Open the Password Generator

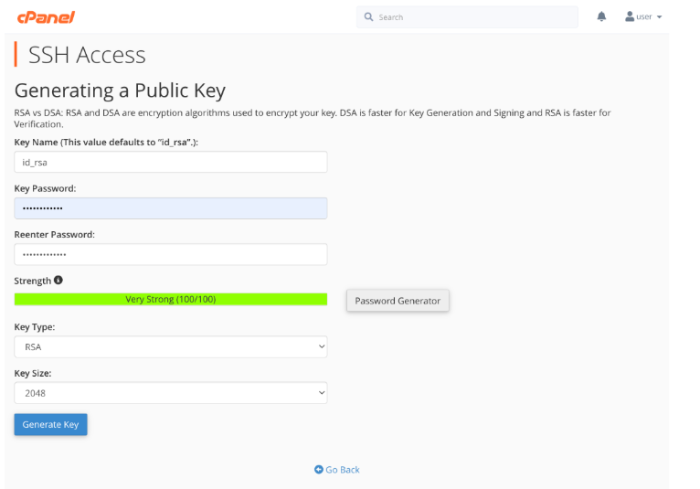[x=398, y=301]
